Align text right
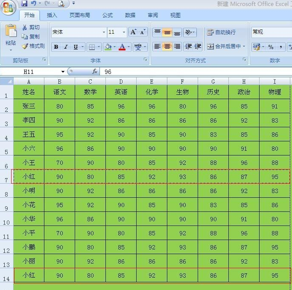This screenshot has height=290, width=292. coord(177,47)
